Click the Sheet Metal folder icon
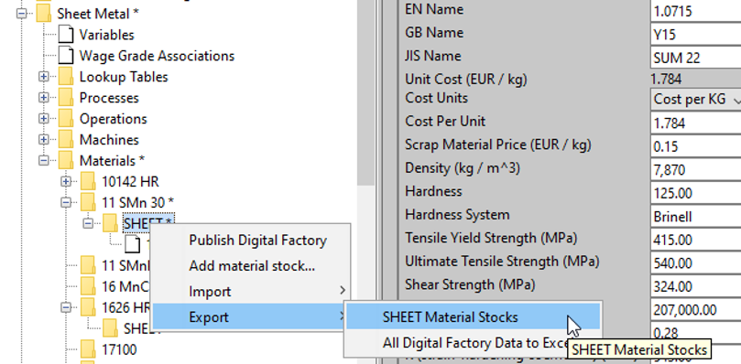 point(43,14)
